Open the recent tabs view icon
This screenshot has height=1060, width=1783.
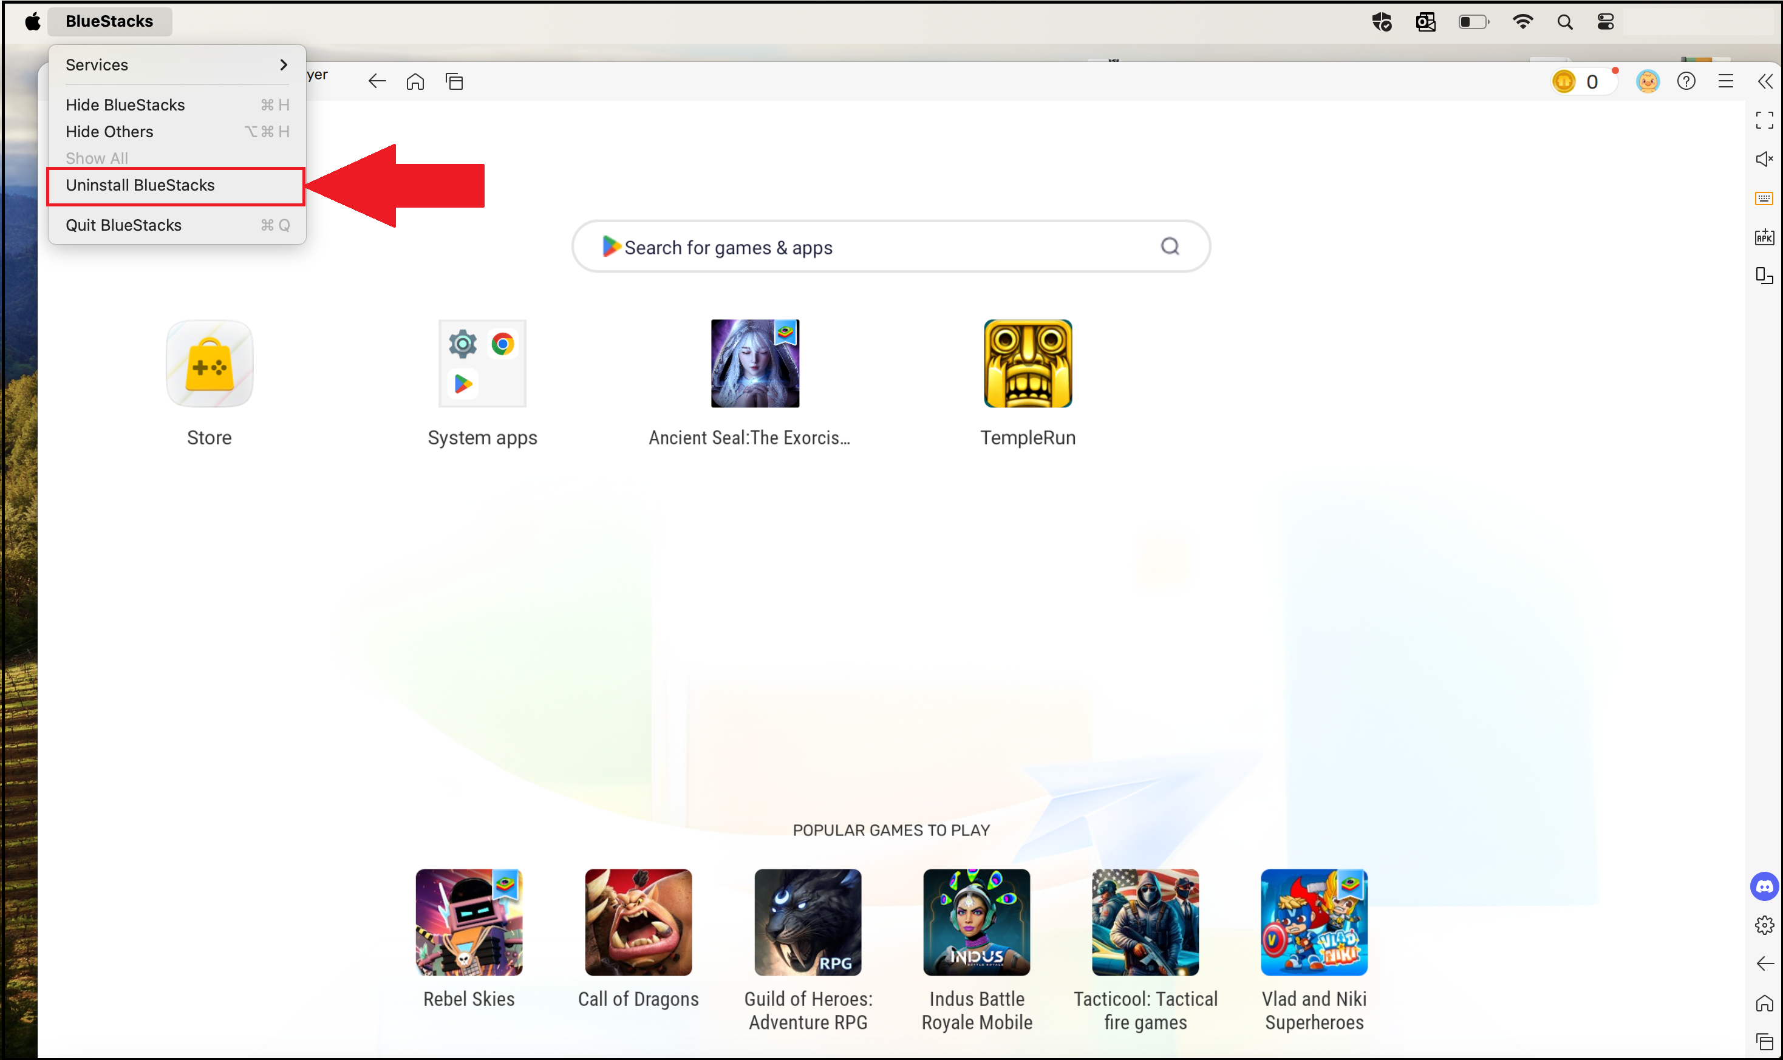[x=454, y=81]
